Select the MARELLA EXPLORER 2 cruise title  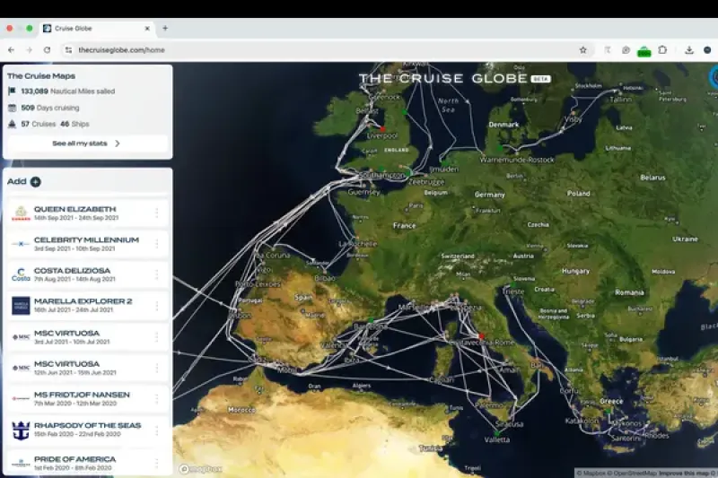[x=83, y=301]
